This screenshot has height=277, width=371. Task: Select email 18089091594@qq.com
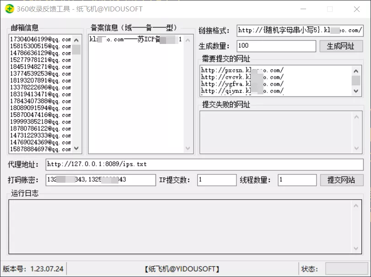tap(40, 108)
